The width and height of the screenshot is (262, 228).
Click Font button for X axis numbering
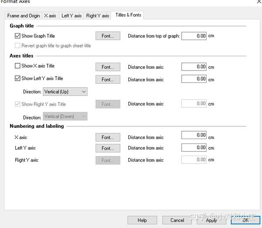coord(107,137)
